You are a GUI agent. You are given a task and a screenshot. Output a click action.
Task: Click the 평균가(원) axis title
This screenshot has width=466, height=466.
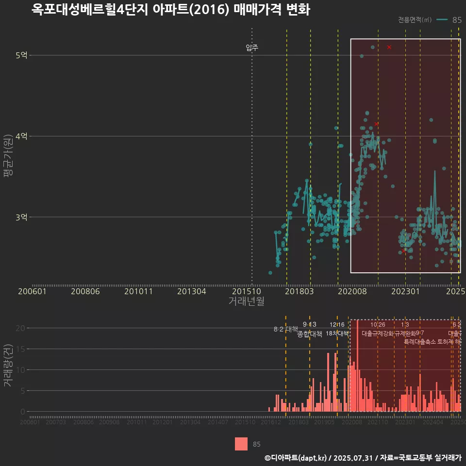tap(8, 156)
